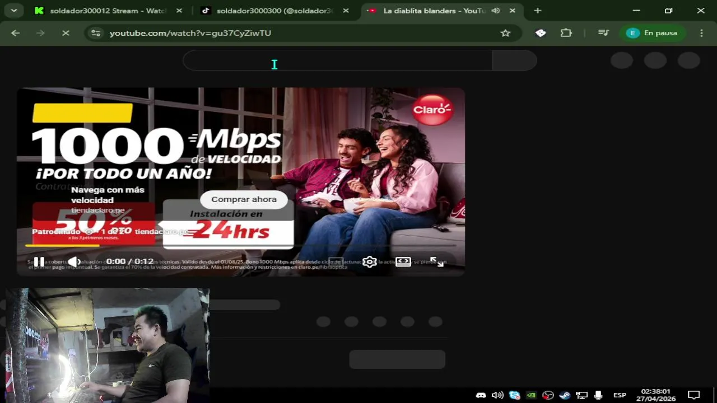
Task: Close the La diablita blanders tab
Action: (513, 11)
